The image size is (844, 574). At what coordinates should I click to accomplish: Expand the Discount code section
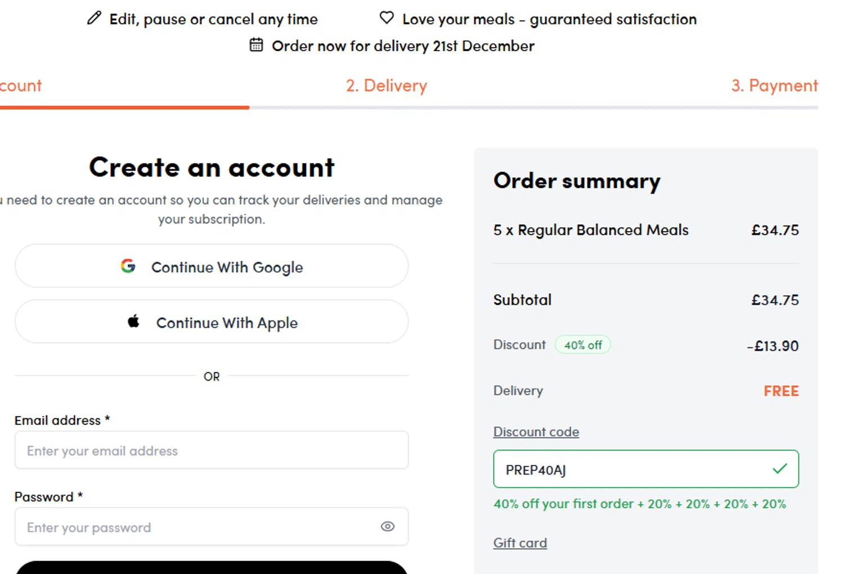[x=536, y=432]
